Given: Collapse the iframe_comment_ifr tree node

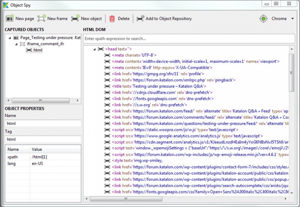Looking at the screenshot, I should click(16, 44).
